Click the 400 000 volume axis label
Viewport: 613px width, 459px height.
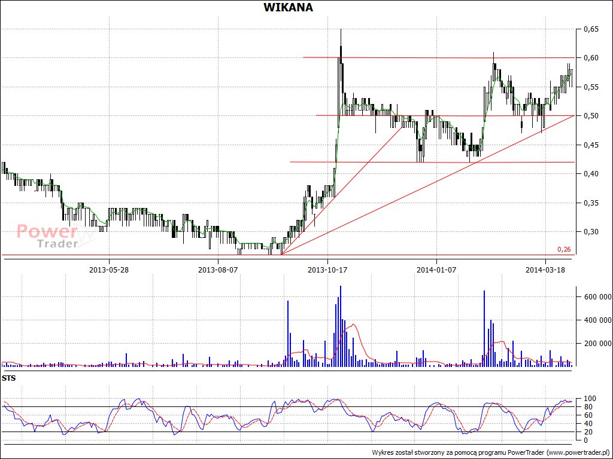point(597,320)
